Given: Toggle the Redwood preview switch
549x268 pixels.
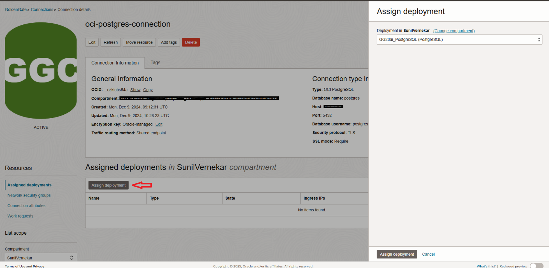Looking at the screenshot, I should pyautogui.click(x=536, y=266).
